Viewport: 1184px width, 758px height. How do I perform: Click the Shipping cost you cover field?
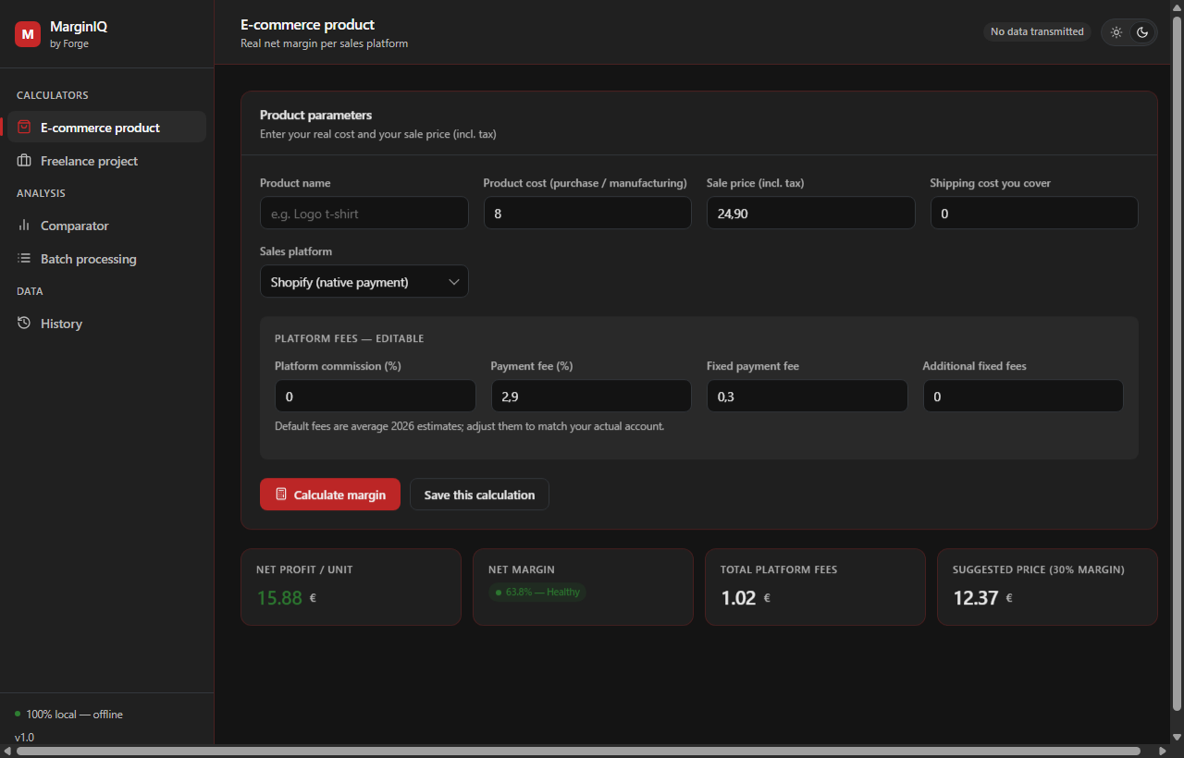(1034, 213)
